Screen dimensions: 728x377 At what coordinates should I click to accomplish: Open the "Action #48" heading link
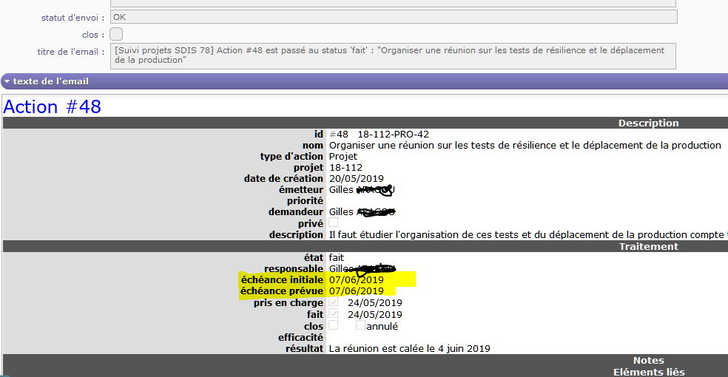coord(52,107)
